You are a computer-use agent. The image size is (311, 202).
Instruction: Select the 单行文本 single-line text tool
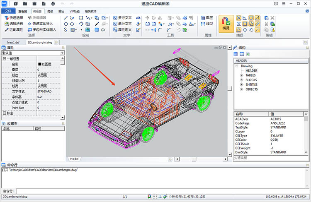pos(122,24)
